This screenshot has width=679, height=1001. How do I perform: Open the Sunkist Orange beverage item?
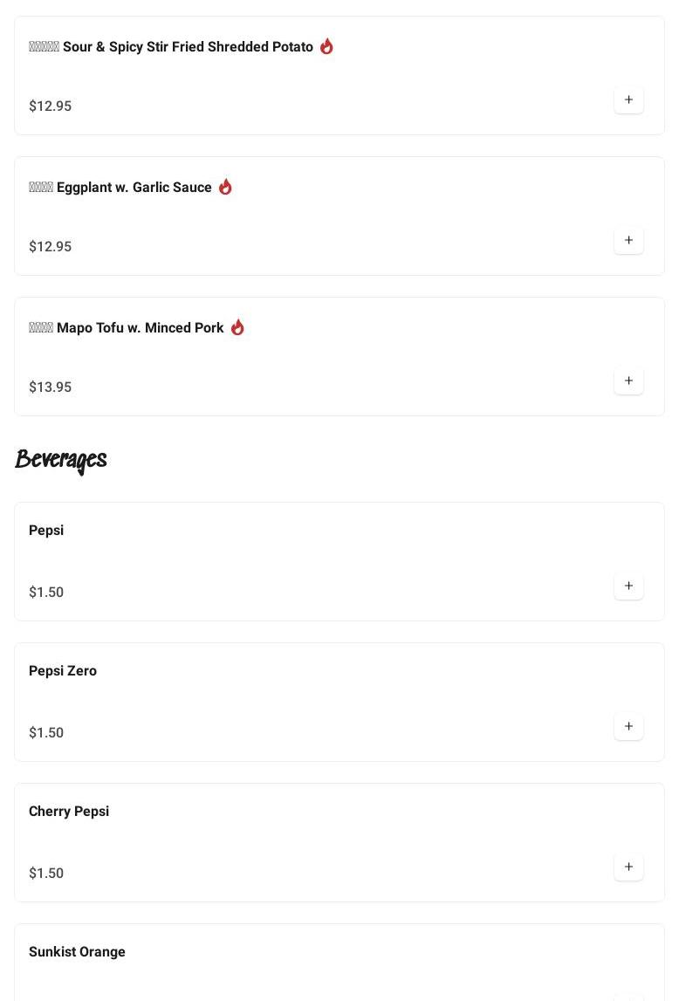point(77,952)
